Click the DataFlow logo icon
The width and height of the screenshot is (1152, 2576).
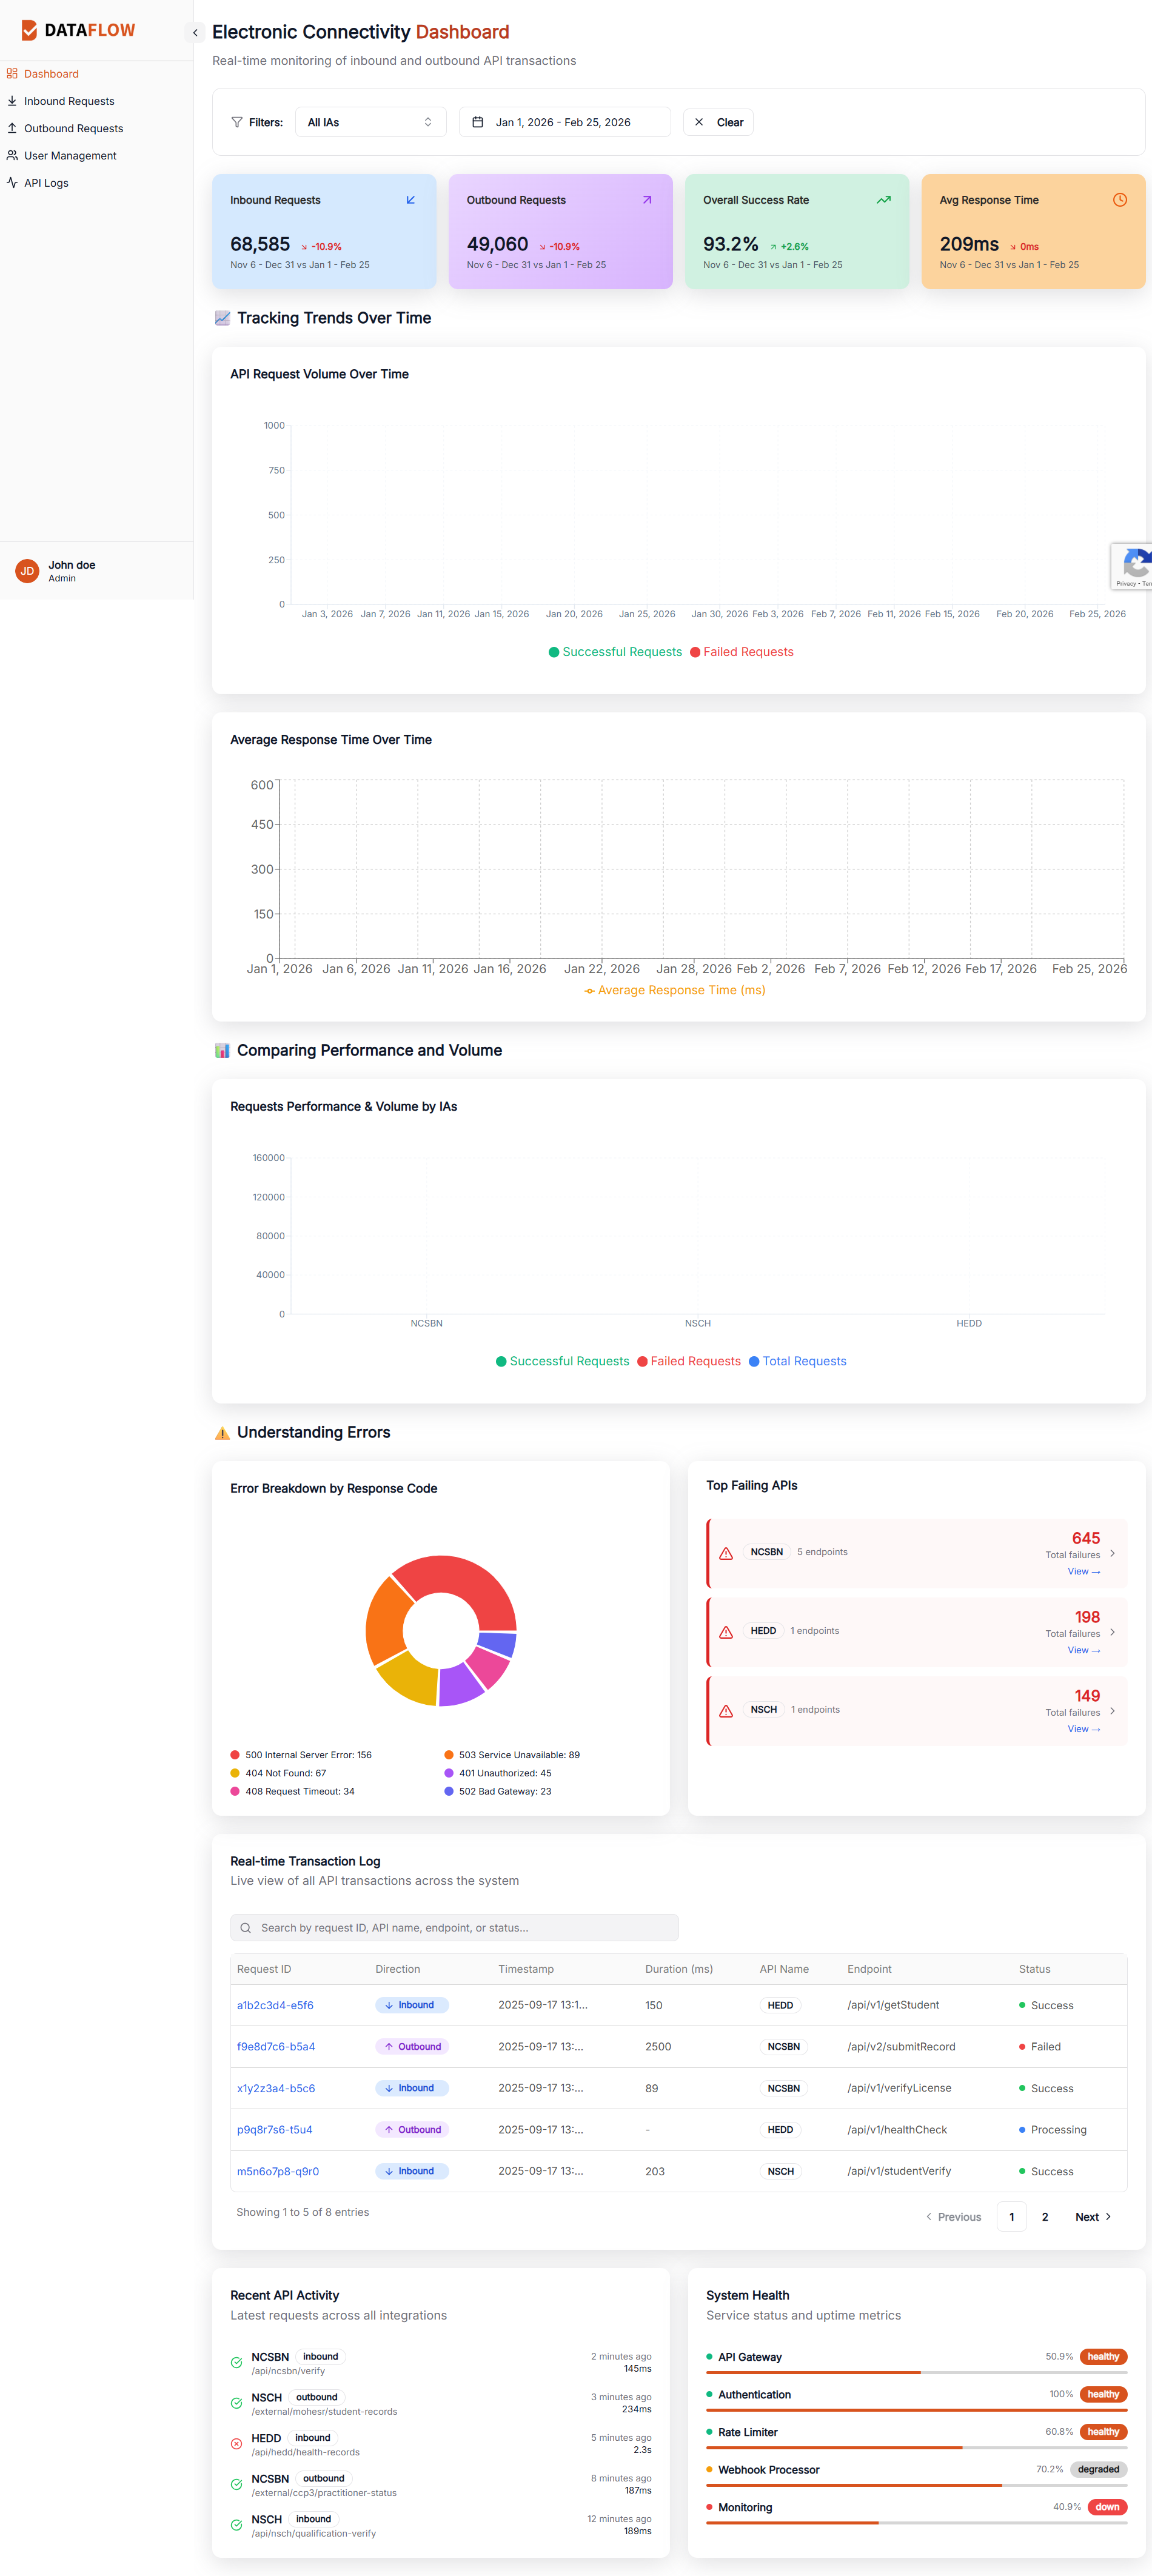(29, 30)
